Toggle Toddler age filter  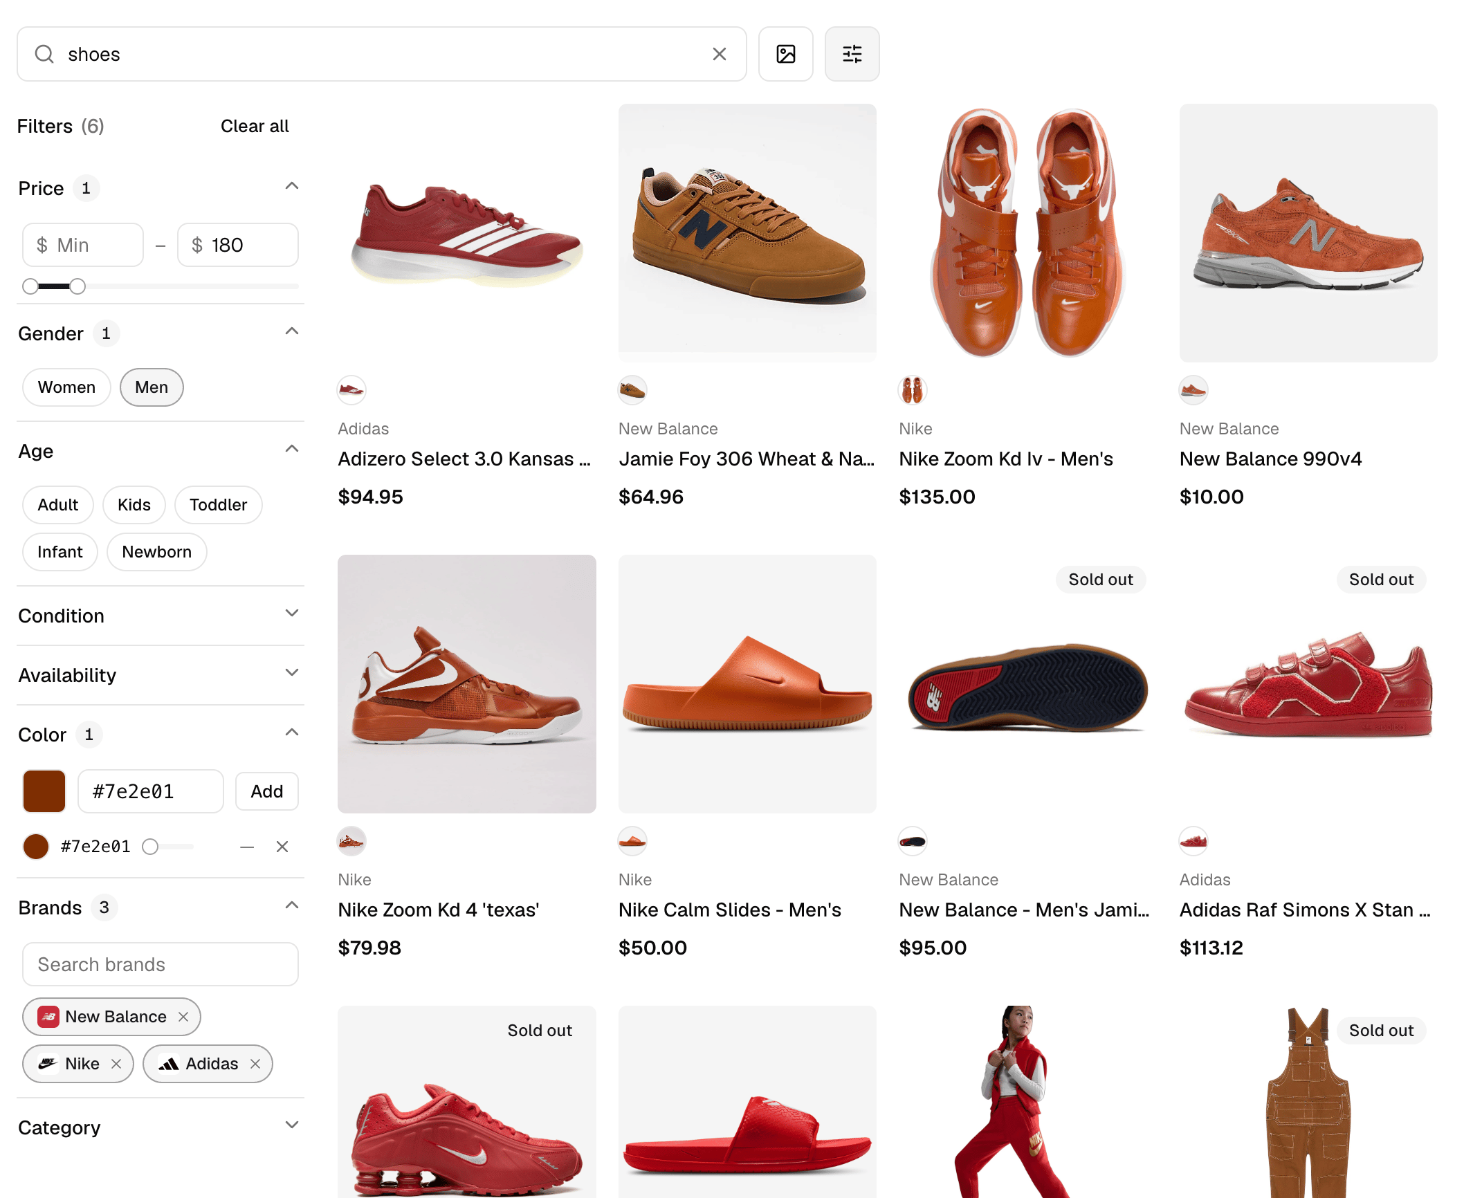click(219, 505)
